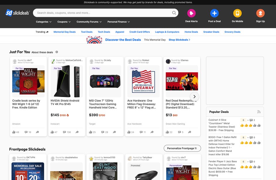Screen dimensions: 276x180
Task: Open comments on Cradle book series deal
Action: pyautogui.click(x=26, y=132)
